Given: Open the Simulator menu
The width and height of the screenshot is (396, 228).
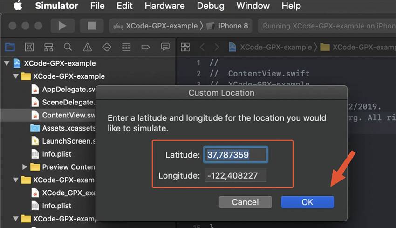Looking at the screenshot, I should [56, 6].
